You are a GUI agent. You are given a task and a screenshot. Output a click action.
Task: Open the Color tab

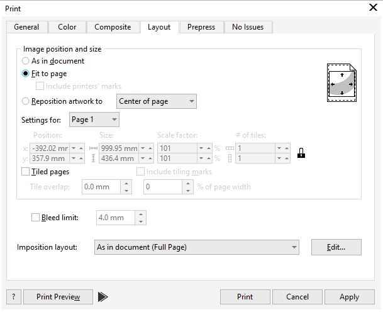[x=67, y=27]
